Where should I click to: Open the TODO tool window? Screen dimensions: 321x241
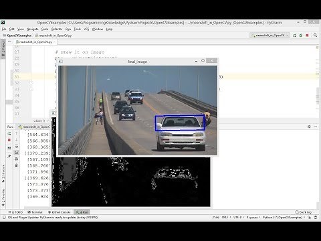coord(15,212)
